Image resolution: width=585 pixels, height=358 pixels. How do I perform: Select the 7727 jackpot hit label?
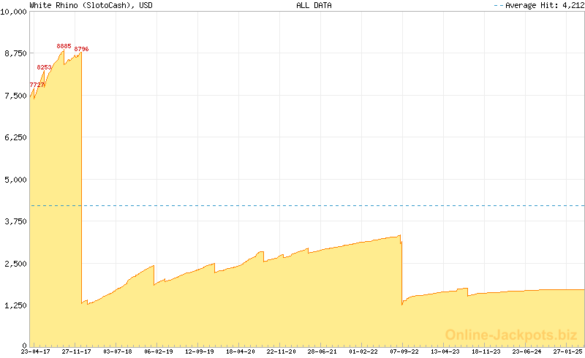click(x=37, y=85)
